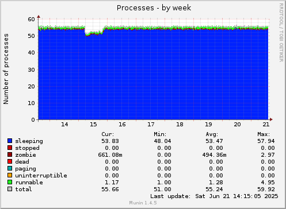
Task: Click the x-axis label 17
Action: pyautogui.click(x=151, y=125)
